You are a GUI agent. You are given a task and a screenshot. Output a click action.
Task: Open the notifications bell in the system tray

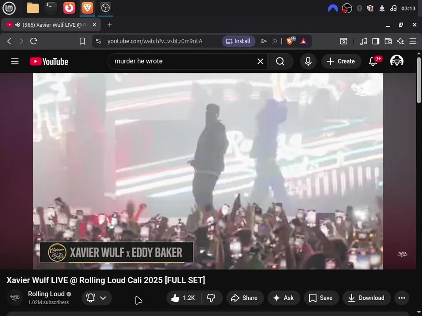point(382,8)
